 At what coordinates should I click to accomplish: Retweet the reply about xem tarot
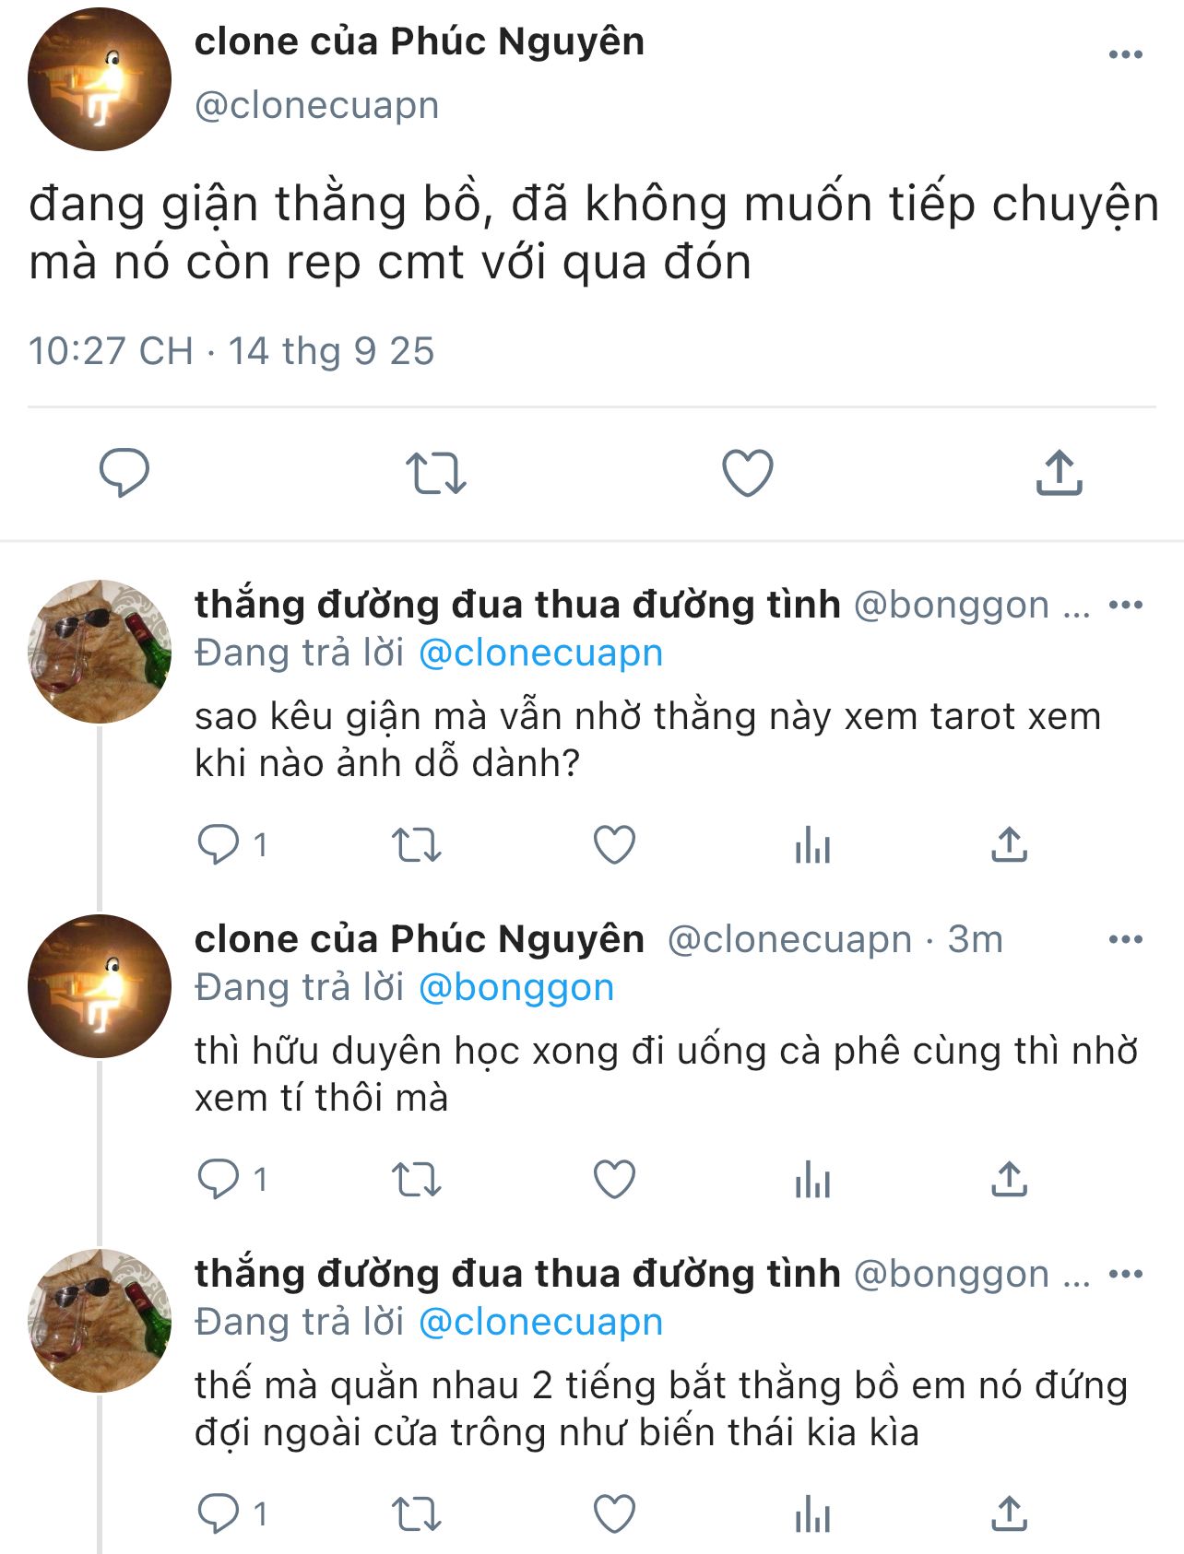point(417,844)
